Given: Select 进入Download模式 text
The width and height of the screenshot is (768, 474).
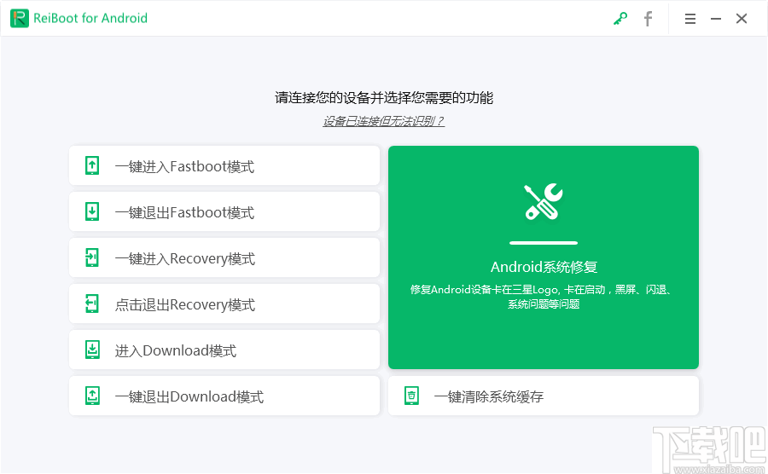Looking at the screenshot, I should coord(176,350).
